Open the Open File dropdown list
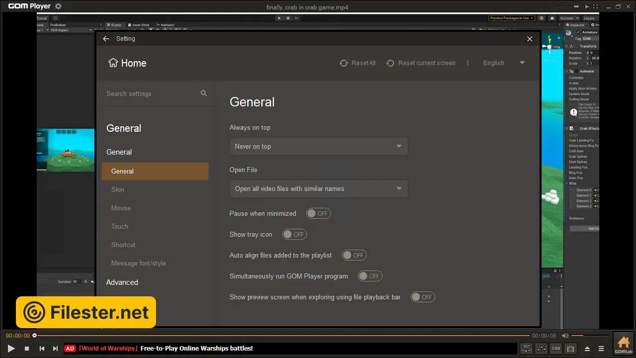This screenshot has width=636, height=358. (x=318, y=189)
